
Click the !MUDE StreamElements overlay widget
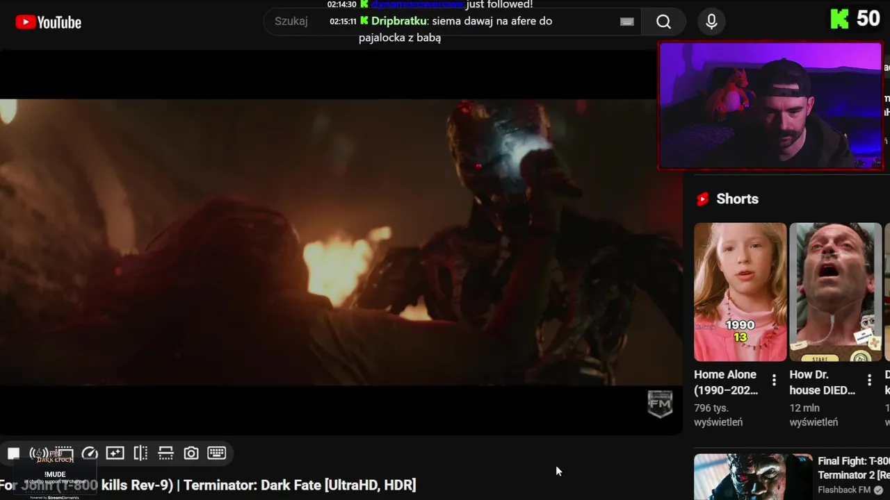(55, 474)
